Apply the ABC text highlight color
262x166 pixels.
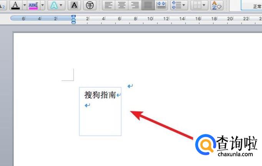point(33,5)
